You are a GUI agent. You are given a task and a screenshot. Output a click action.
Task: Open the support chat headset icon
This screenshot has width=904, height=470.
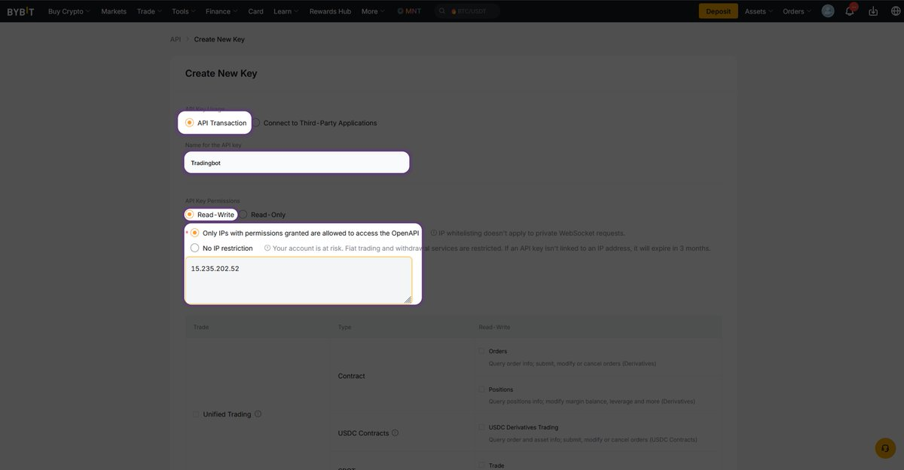pyautogui.click(x=885, y=448)
